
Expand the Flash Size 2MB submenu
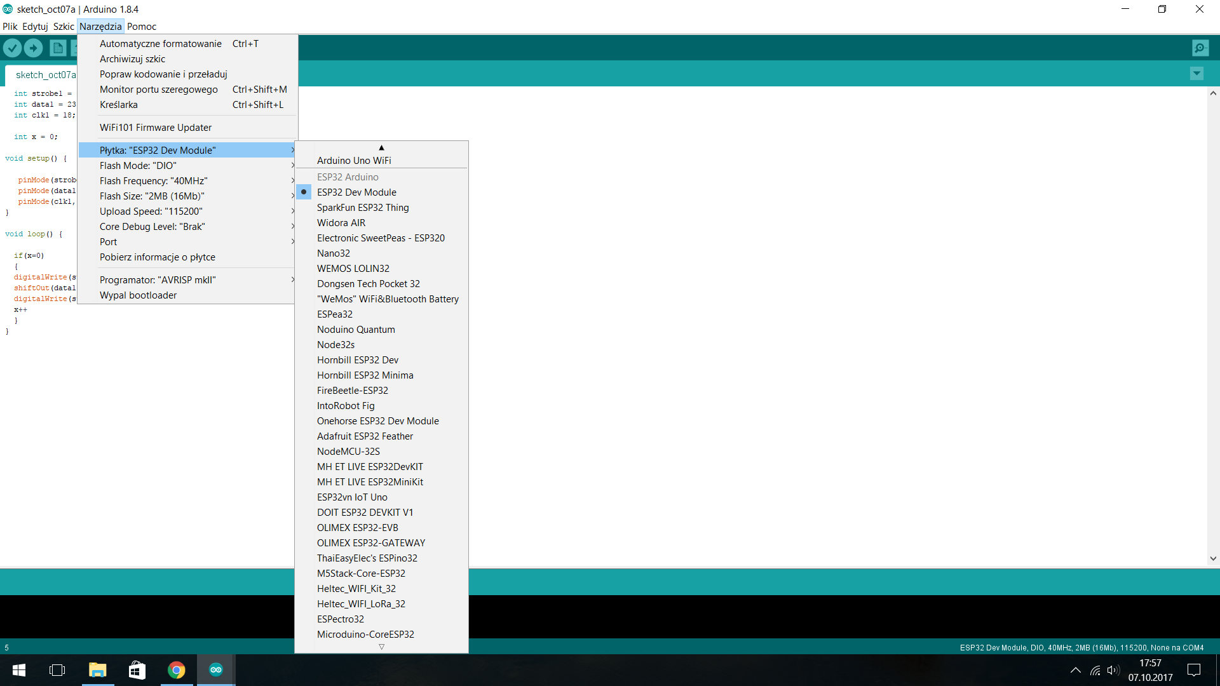point(188,196)
